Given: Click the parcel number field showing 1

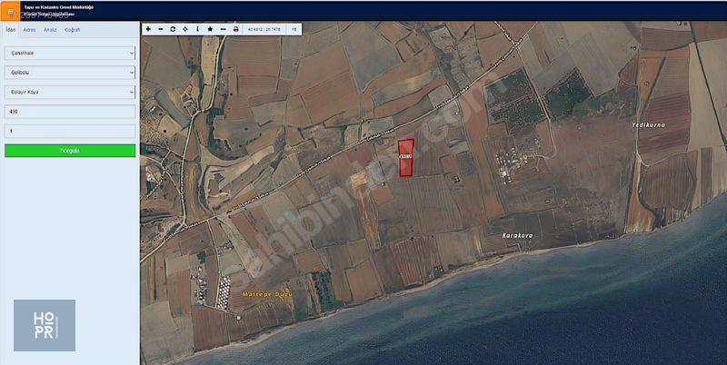Looking at the screenshot, I should (70, 131).
